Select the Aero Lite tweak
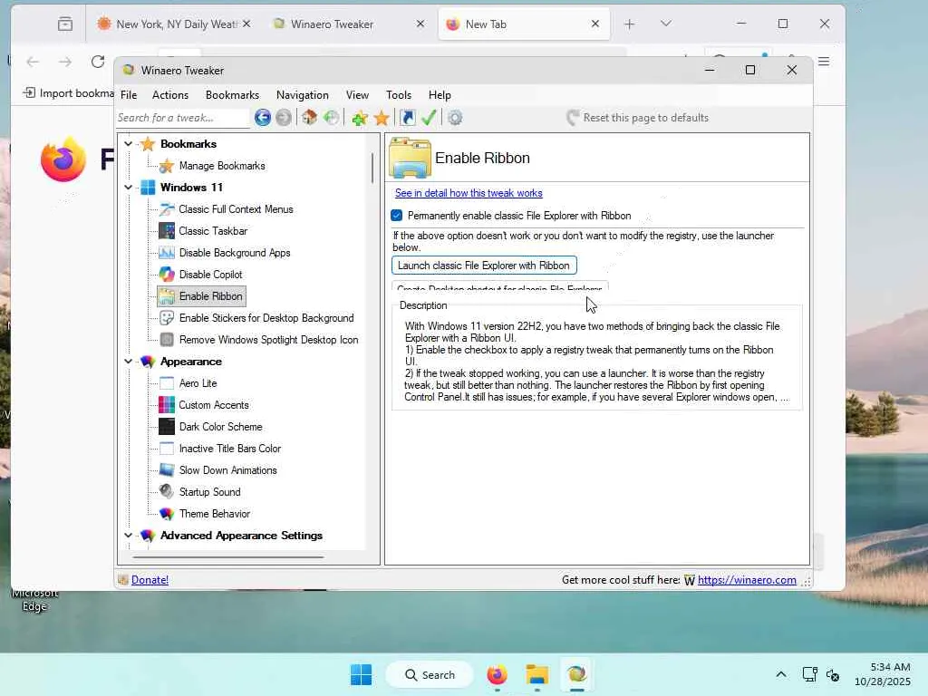928x696 pixels. (x=198, y=383)
